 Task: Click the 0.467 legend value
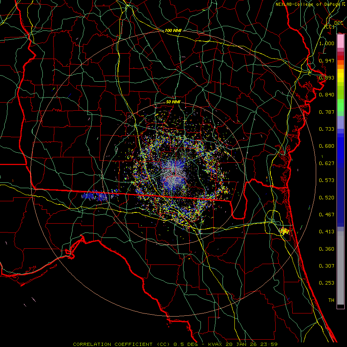327,215
